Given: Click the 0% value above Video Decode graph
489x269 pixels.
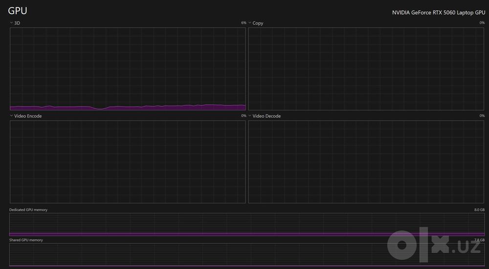Looking at the screenshot, I should 482,116.
